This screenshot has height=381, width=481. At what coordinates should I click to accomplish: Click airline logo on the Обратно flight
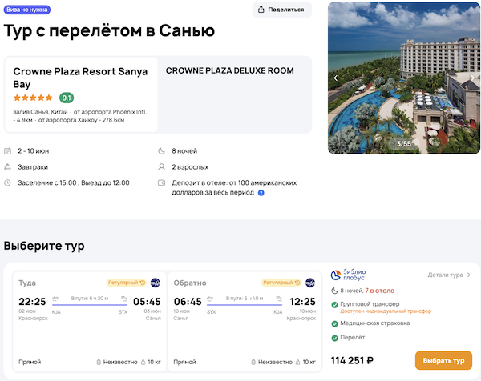[309, 283]
